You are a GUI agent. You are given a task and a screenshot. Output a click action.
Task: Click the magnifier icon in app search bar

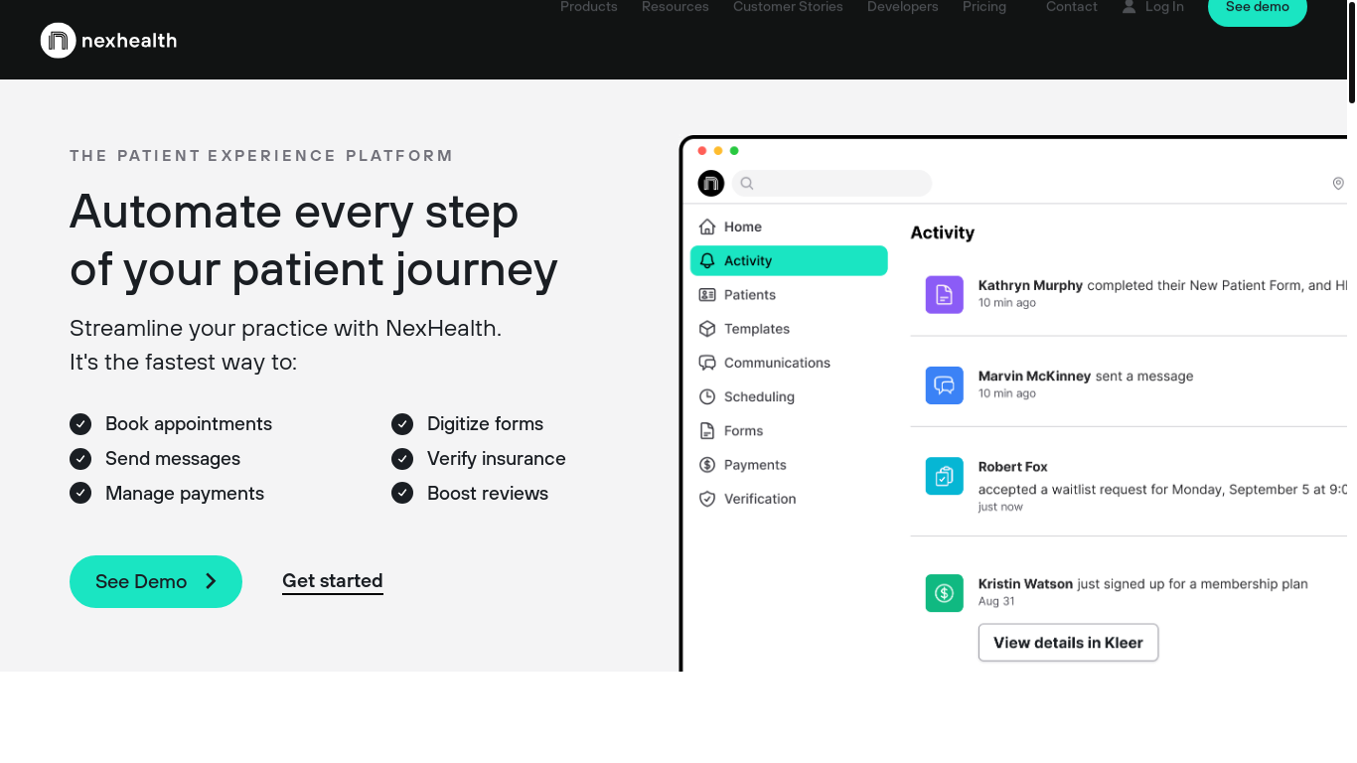[747, 184]
